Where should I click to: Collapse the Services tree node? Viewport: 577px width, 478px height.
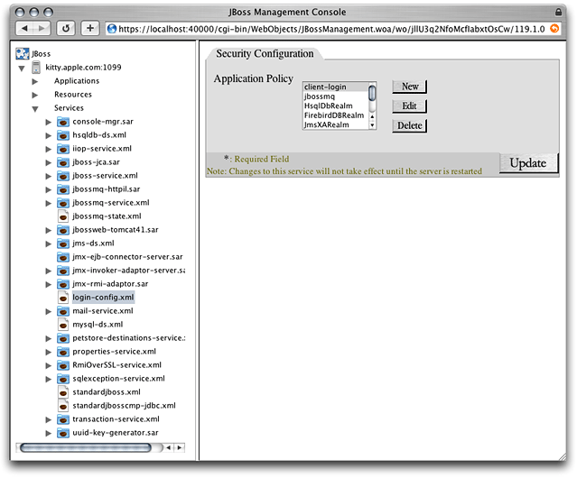35,109
